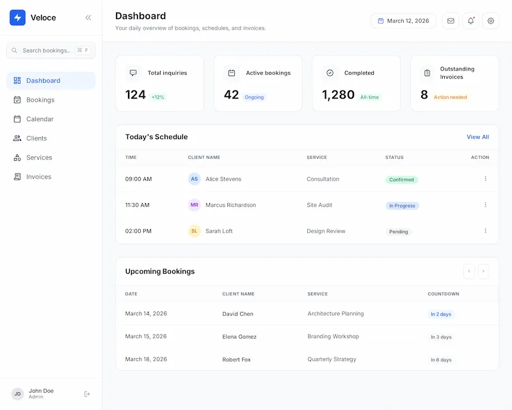Open action menu for Sarah Loft

click(x=486, y=231)
